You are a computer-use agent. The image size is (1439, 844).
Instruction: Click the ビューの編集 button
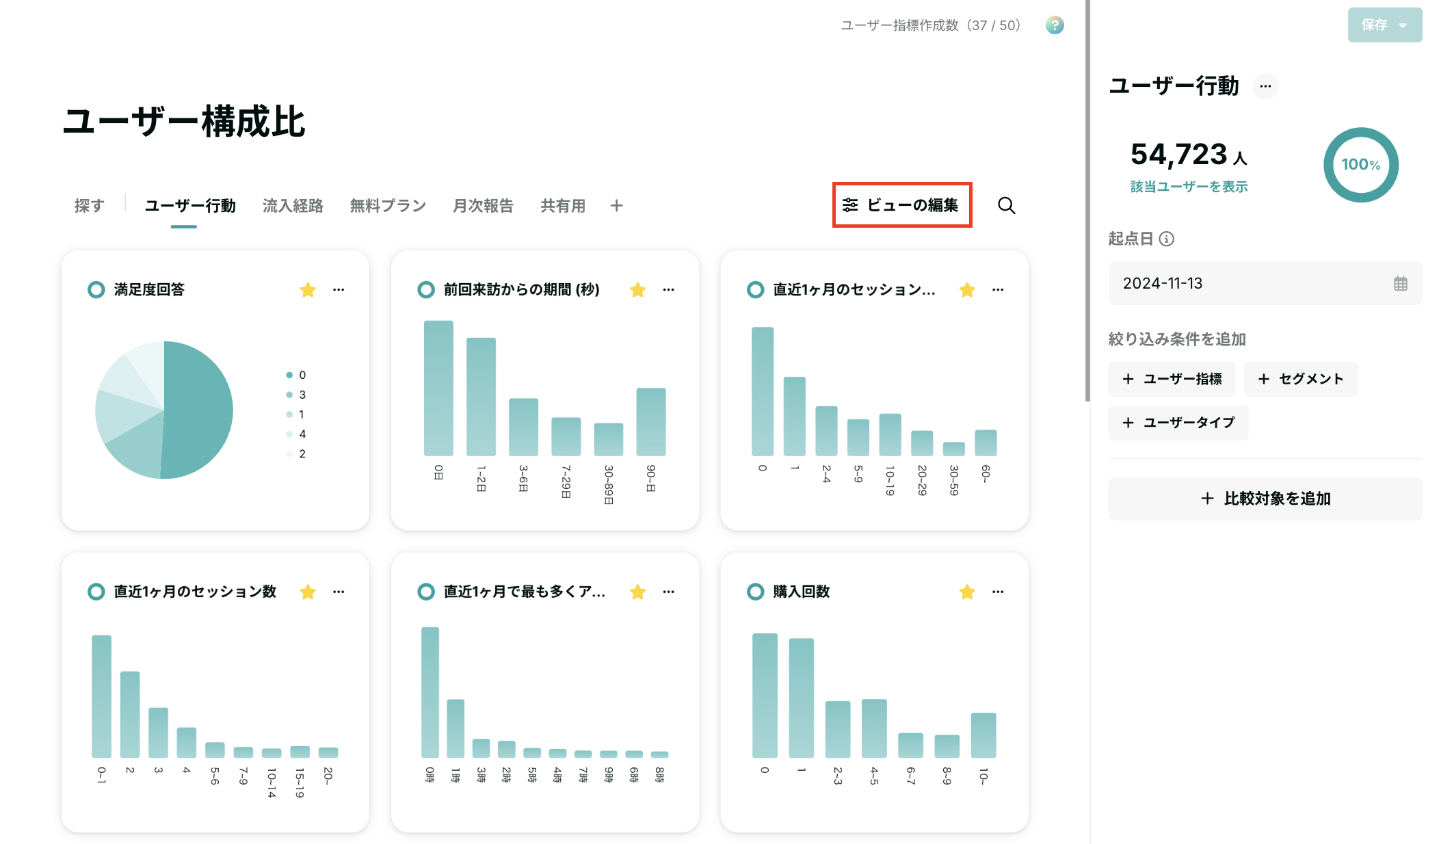click(x=901, y=205)
